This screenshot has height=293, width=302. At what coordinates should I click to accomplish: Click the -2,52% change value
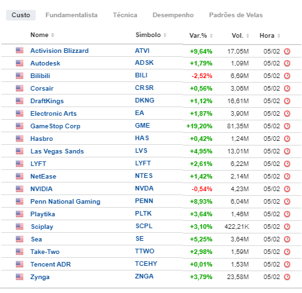tap(202, 76)
